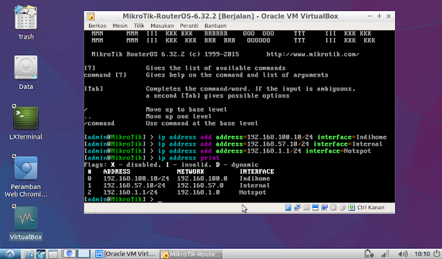Viewport: 442px width, 259px height.
Task: Click the command line with interface=Indihome
Action: (x=236, y=137)
